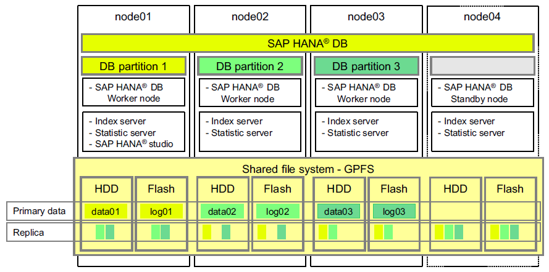Select the data01 block
549x272 pixels.
[x=106, y=212]
